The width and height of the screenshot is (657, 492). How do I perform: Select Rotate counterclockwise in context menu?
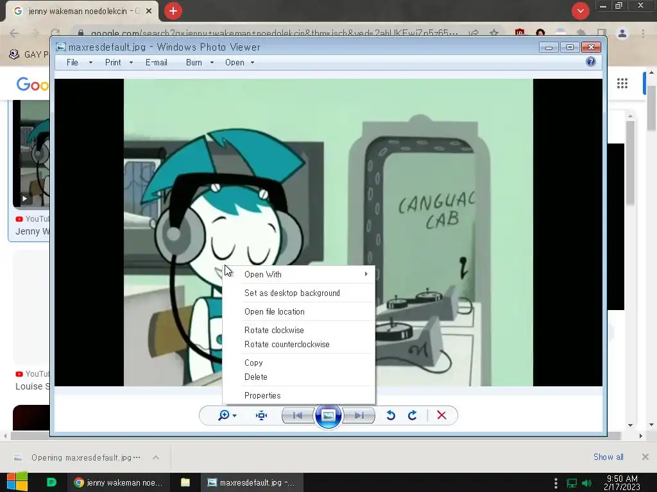tap(299, 344)
